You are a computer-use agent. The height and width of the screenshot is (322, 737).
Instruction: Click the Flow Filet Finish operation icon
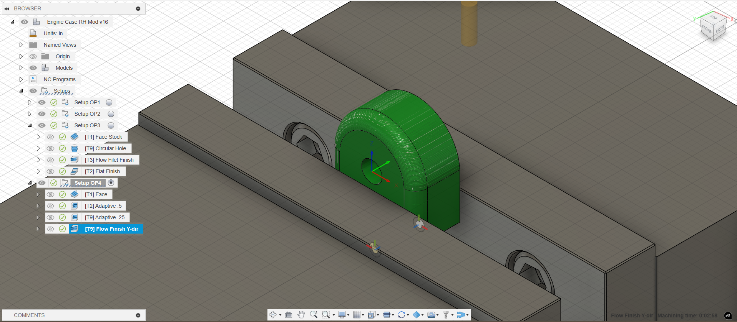(x=75, y=160)
